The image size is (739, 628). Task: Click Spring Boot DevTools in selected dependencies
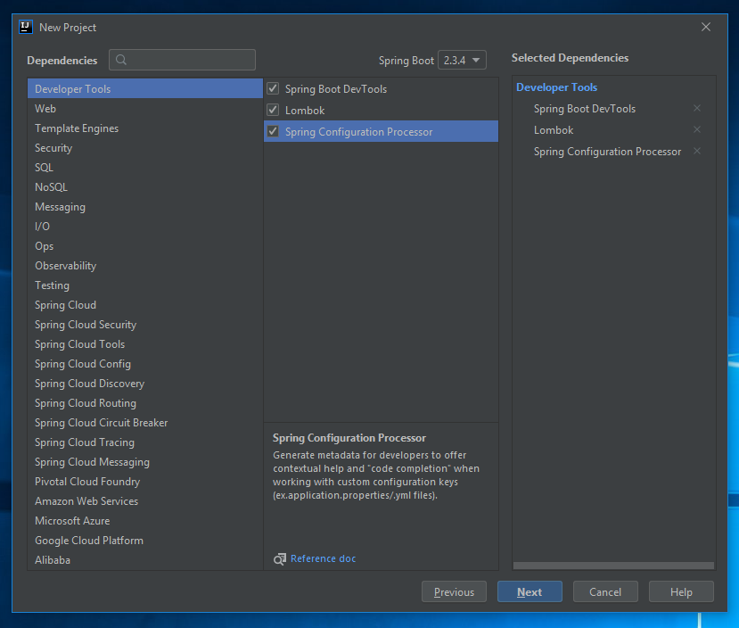click(585, 109)
